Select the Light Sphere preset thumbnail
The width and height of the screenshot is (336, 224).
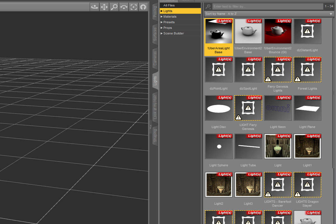point(219,146)
